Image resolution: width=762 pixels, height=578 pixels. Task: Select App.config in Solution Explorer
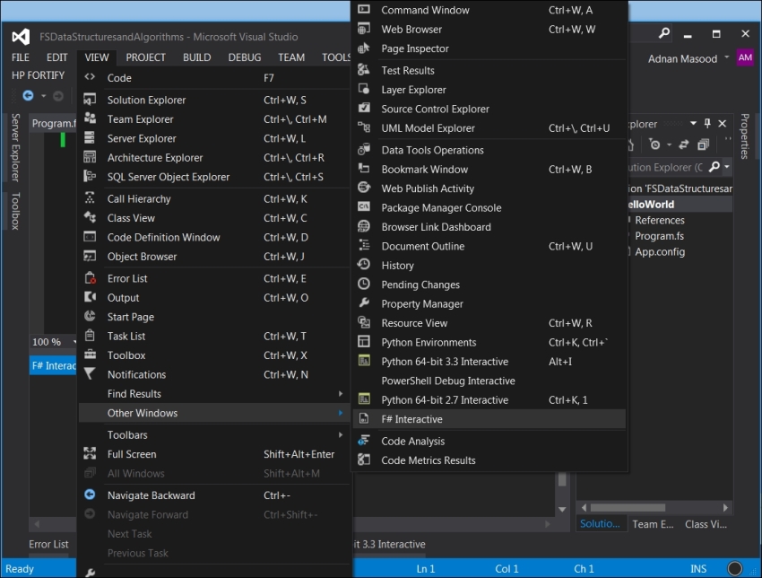tap(660, 251)
